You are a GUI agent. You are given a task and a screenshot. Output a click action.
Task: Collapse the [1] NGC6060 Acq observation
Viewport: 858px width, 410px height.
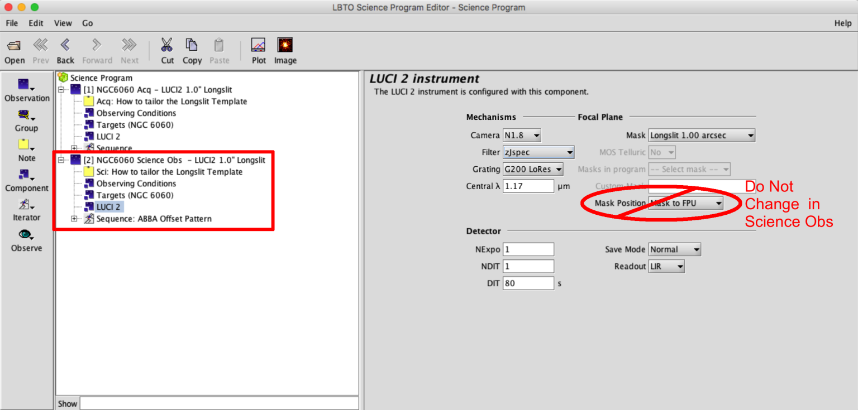(62, 89)
